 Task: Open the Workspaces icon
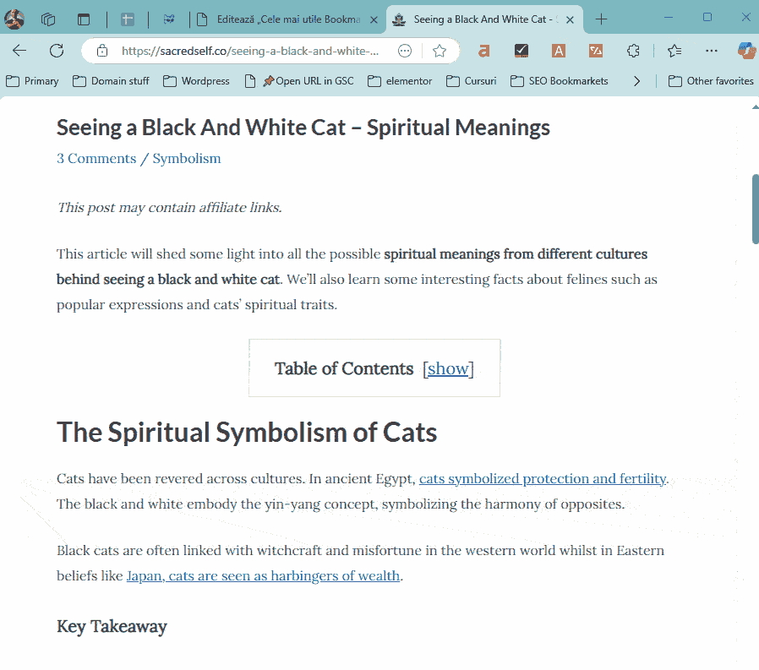[x=48, y=19]
